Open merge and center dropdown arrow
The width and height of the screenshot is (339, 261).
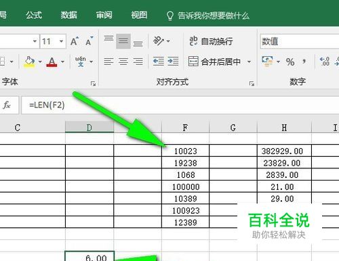pos(249,62)
